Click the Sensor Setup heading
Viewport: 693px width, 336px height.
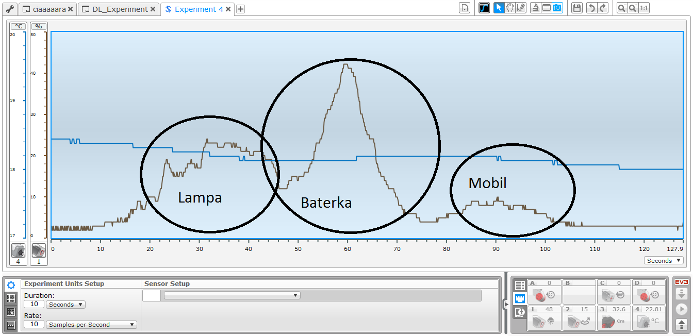(167, 284)
